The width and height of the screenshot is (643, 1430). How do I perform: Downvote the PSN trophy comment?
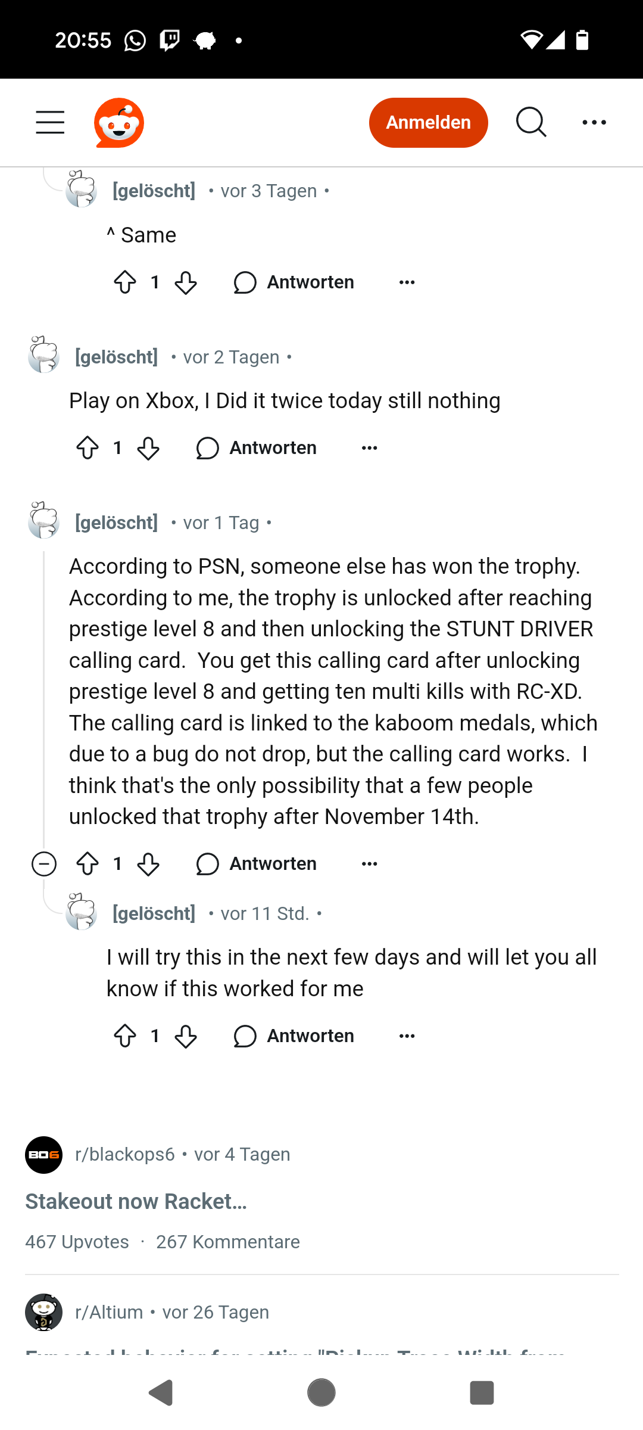[148, 864]
